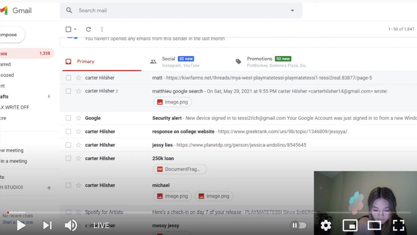Star the 'response on college website' email

tap(78, 131)
